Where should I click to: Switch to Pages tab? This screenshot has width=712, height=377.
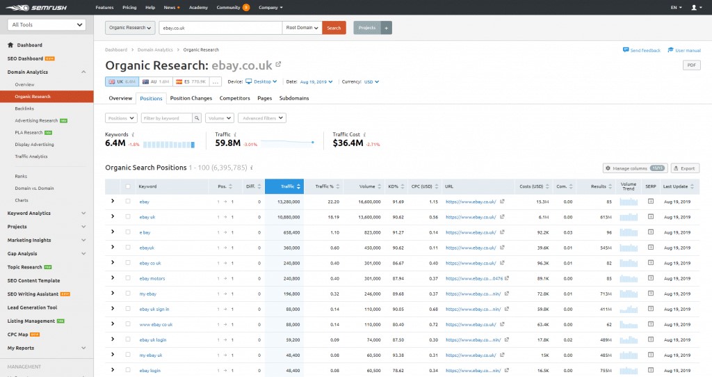[265, 98]
